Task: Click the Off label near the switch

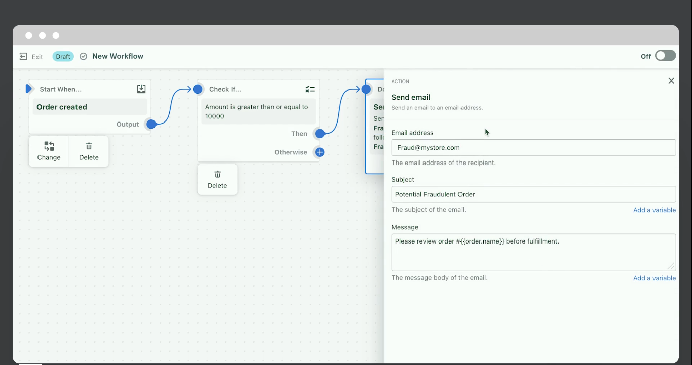Action: tap(646, 56)
